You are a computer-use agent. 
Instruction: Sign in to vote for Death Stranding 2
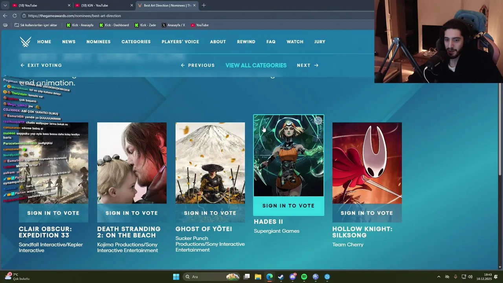pos(132,213)
